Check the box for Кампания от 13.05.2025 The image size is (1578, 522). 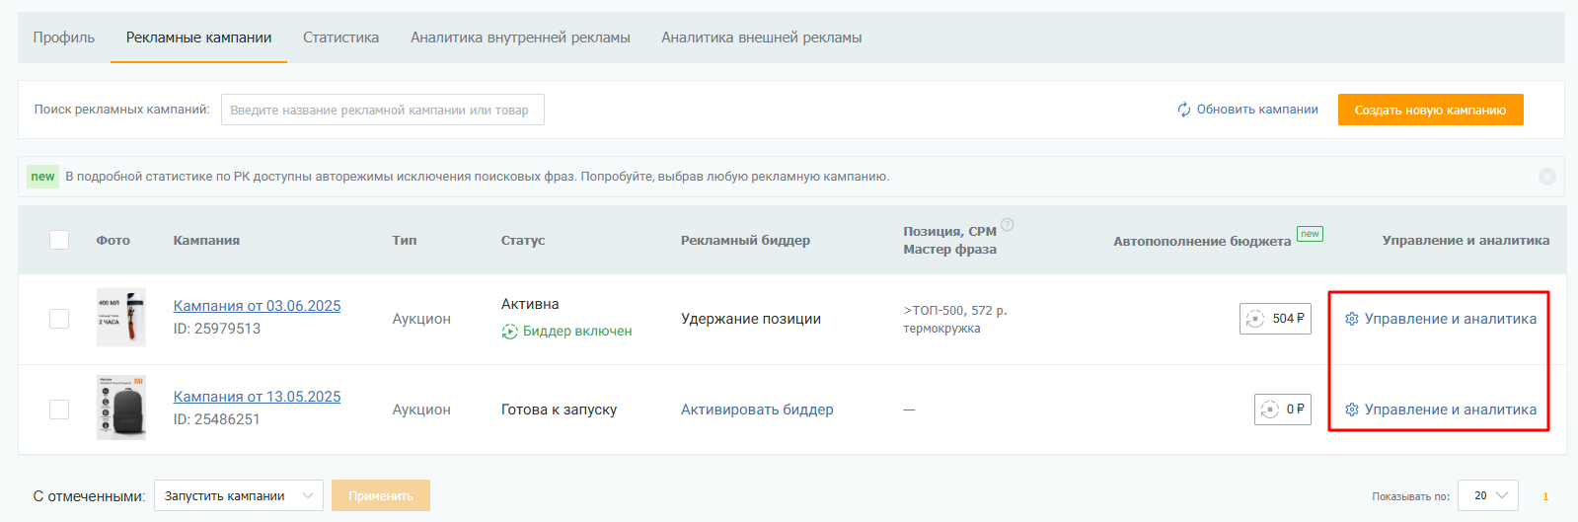coord(59,410)
